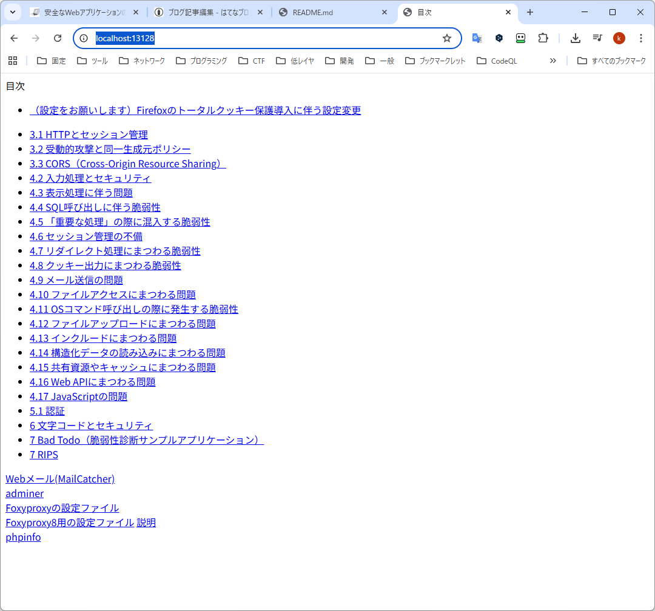The height and width of the screenshot is (611, 655).
Task: Open the Extensions puzzle piece menu
Action: 543,38
